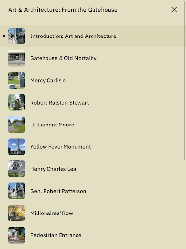This screenshot has width=186, height=249.
Task: Open Robert Ralston Stewart stop title
Action: point(60,103)
